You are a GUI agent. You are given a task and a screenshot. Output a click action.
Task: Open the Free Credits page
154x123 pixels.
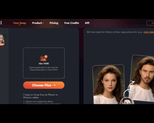(71, 23)
